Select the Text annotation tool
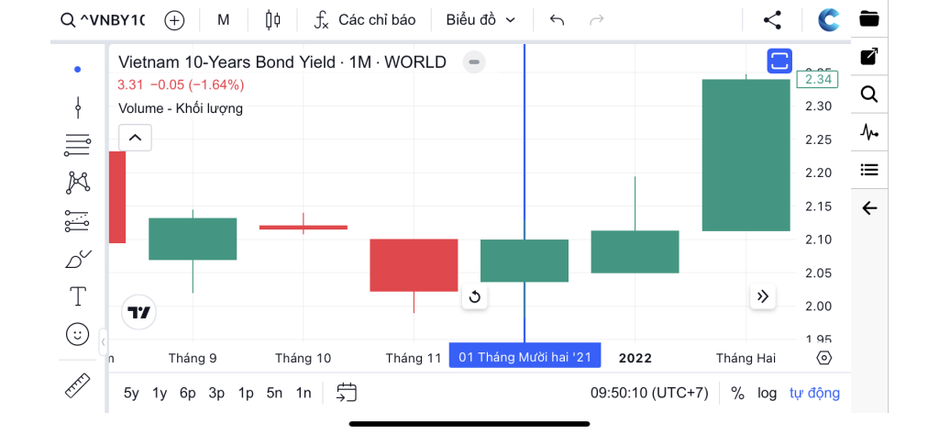The height and width of the screenshot is (435, 939). 78,296
